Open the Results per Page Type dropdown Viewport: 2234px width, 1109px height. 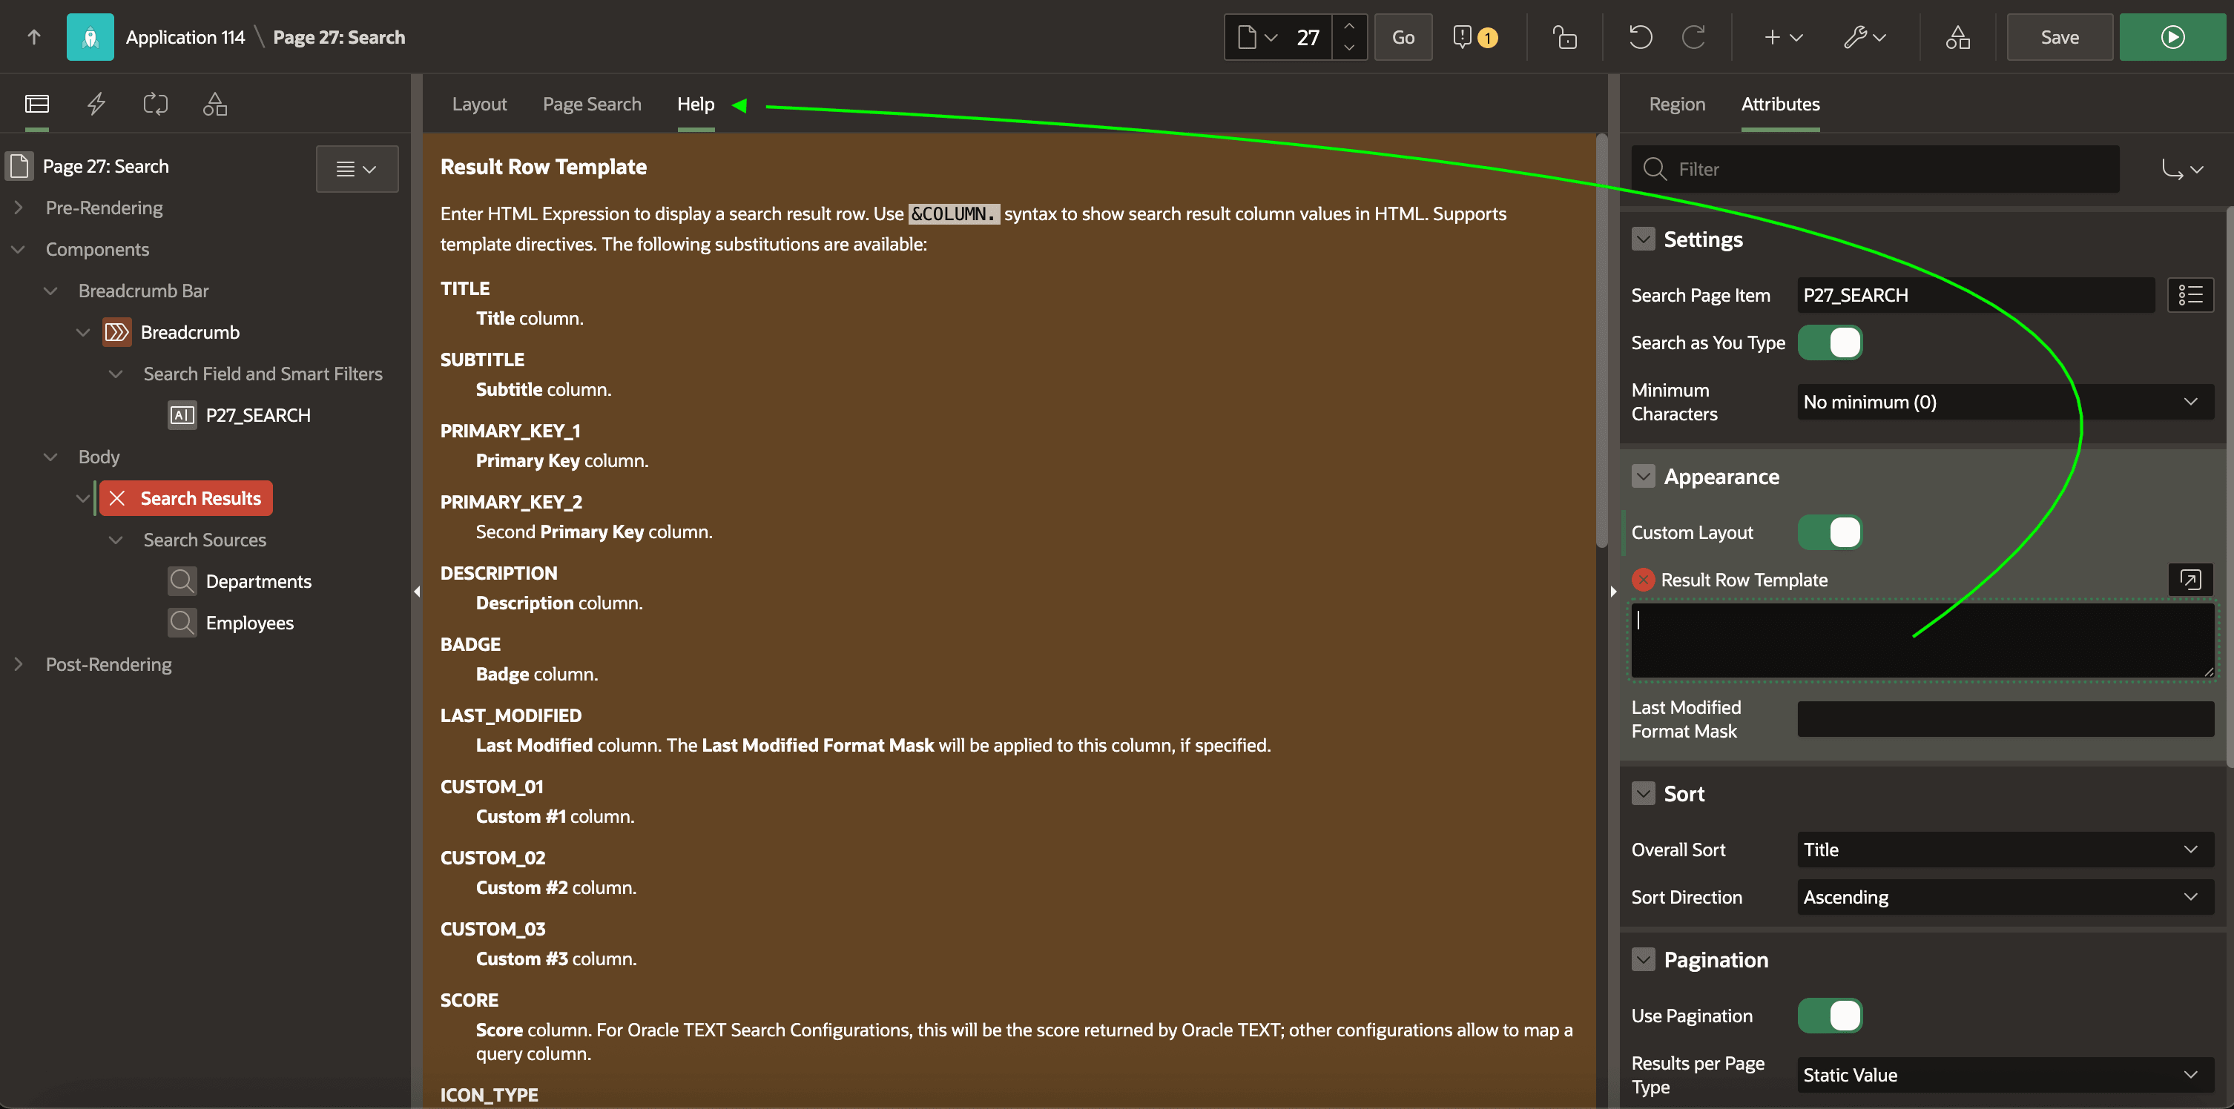(2004, 1074)
